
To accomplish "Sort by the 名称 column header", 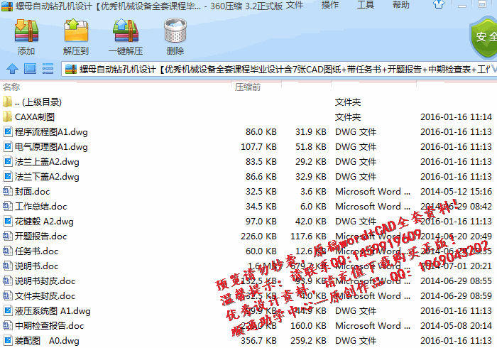I will (x=11, y=87).
